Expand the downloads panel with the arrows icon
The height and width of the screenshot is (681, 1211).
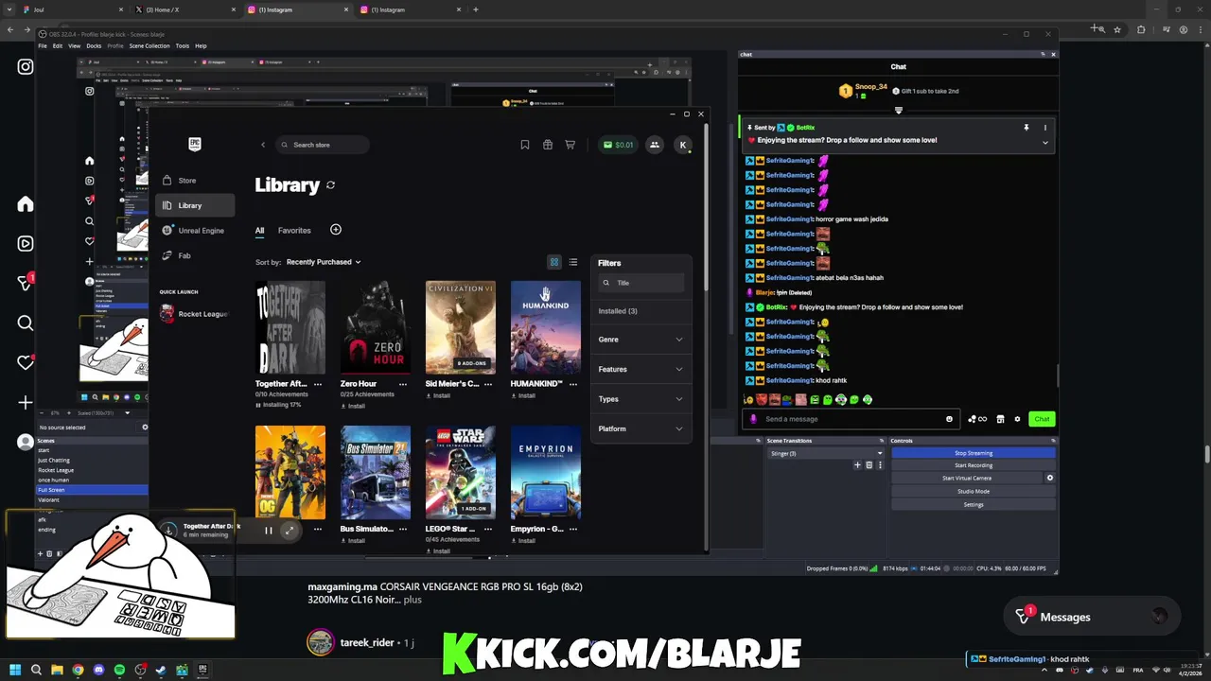(289, 531)
